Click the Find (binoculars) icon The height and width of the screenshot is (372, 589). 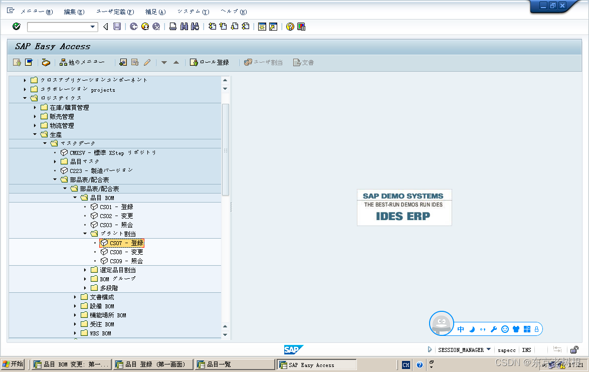183,26
